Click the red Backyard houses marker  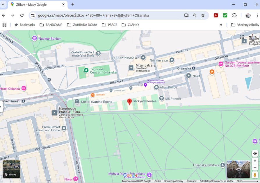(x=129, y=102)
